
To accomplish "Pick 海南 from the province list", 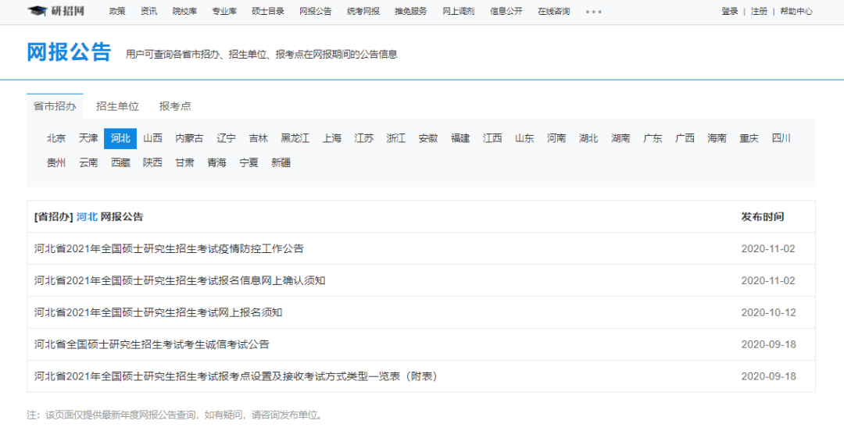I will coord(717,138).
